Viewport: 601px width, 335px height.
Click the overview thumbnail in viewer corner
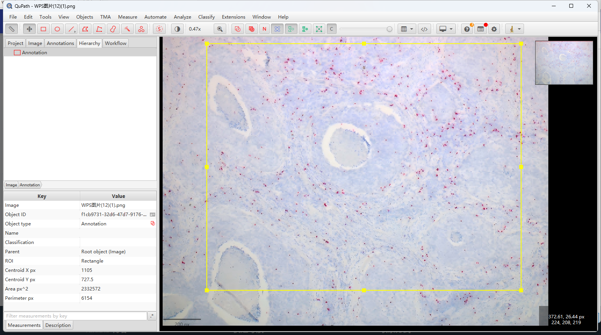coord(564,62)
